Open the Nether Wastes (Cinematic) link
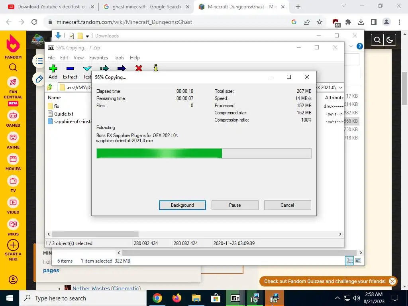This screenshot has height=306, width=408. point(107,288)
